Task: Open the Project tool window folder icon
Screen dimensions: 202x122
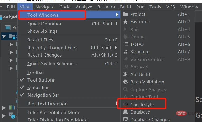Action: [125, 14]
